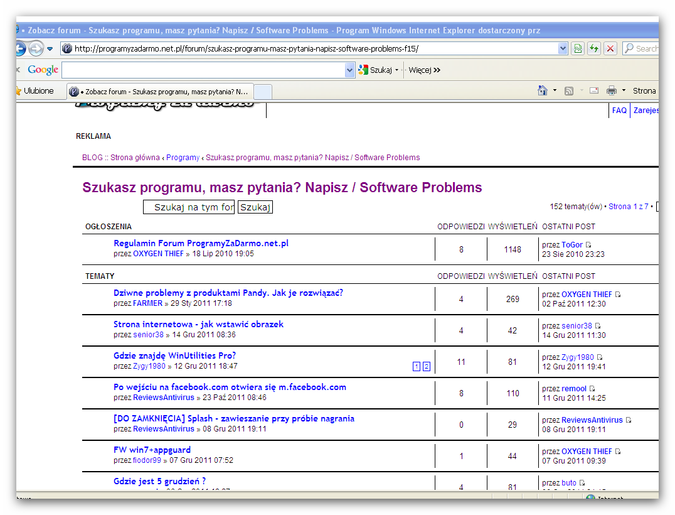The width and height of the screenshot is (675, 515).
Task: Stop loading with the red X icon
Action: coord(610,49)
